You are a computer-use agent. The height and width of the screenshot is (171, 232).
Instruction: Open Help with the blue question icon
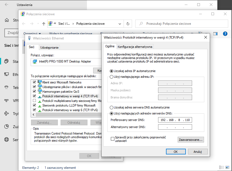click(225, 34)
